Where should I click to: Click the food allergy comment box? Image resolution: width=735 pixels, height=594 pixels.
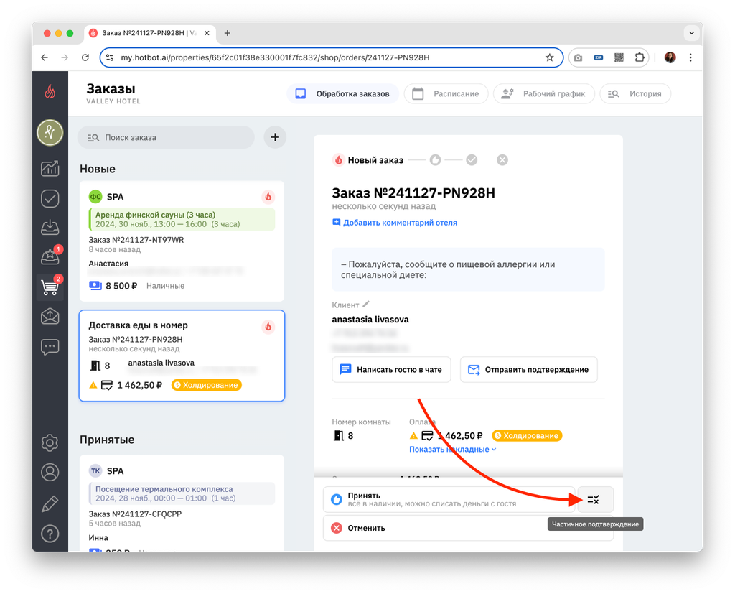tap(468, 269)
